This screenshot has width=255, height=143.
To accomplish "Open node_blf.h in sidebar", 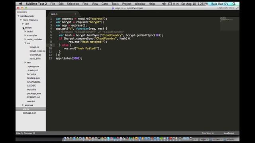I will pyautogui.click(x=35, y=58).
